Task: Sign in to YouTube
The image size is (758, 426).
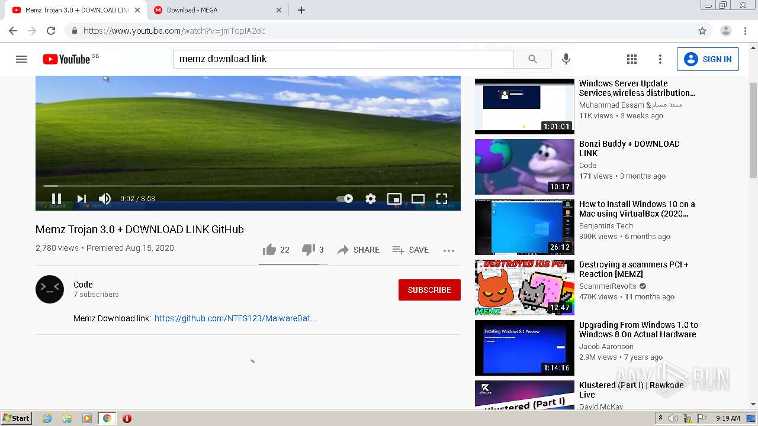Action: coord(708,59)
